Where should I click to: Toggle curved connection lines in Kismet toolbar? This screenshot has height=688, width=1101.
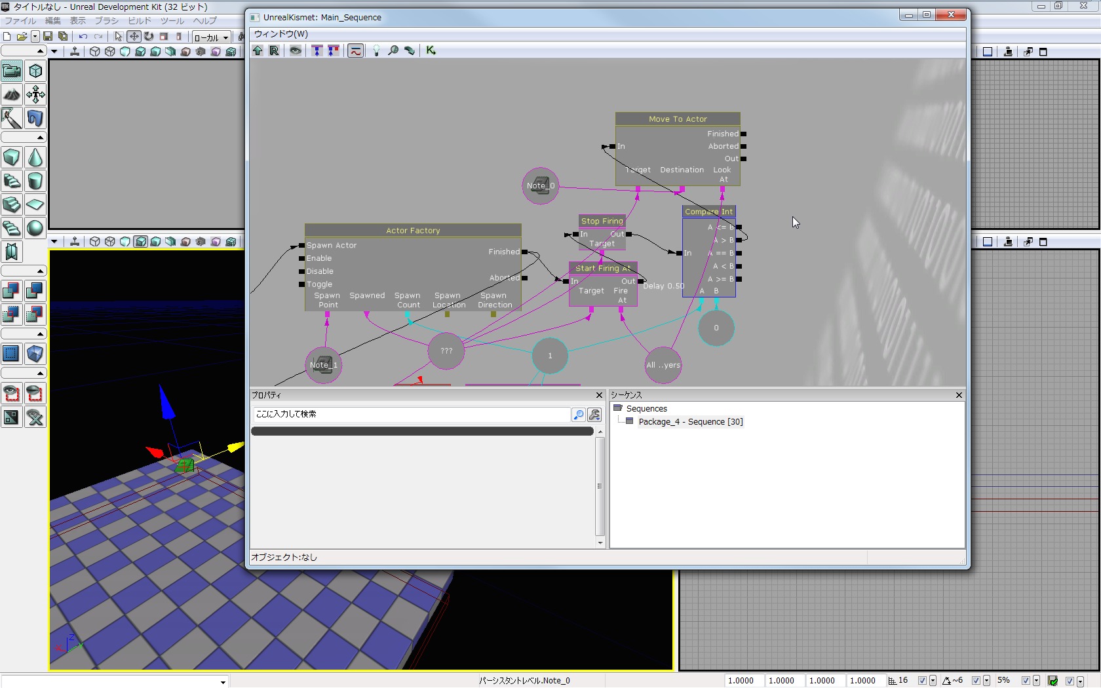[x=355, y=50]
